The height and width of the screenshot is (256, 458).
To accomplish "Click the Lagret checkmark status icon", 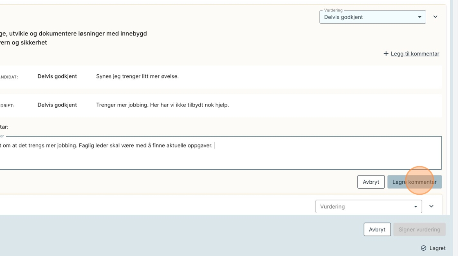I will click(424, 248).
